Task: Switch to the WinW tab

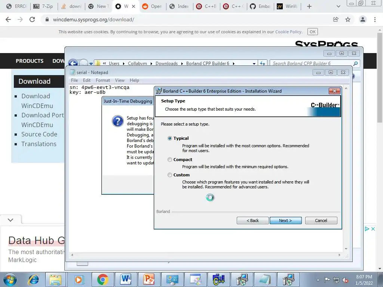Action: [287, 6]
